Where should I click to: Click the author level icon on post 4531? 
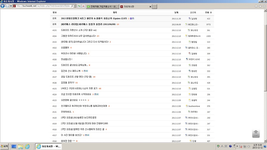pyautogui.click(x=190, y=54)
